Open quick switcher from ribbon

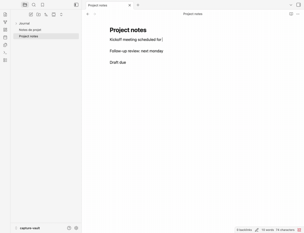(x=5, y=15)
